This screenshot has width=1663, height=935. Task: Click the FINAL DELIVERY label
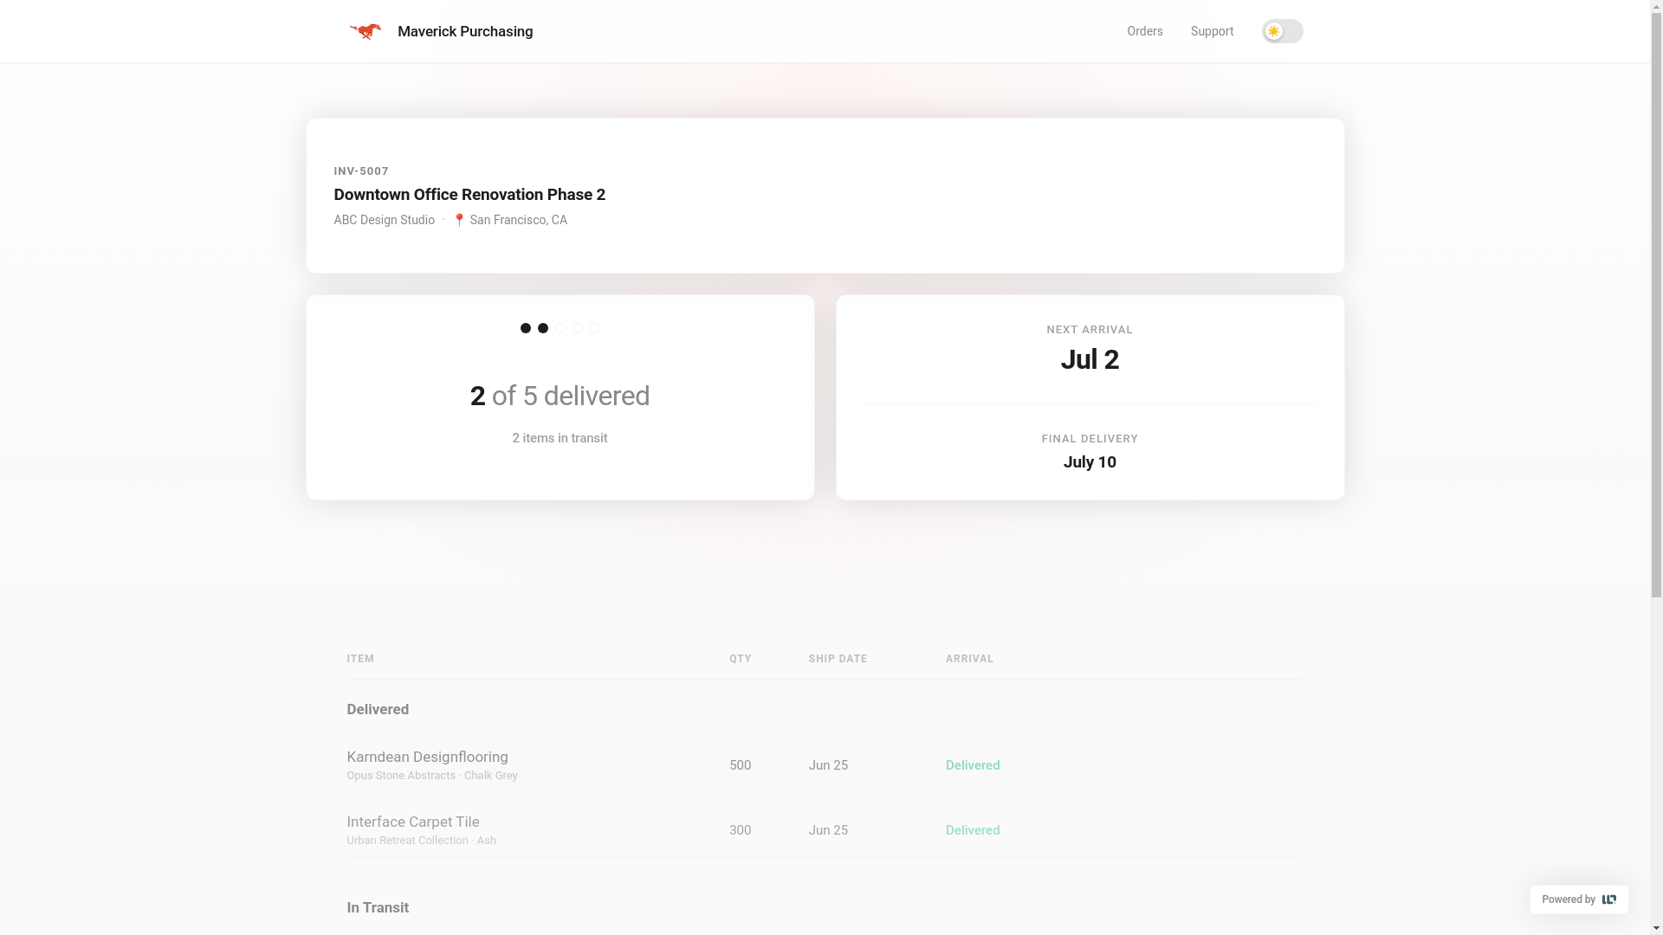tap(1090, 439)
